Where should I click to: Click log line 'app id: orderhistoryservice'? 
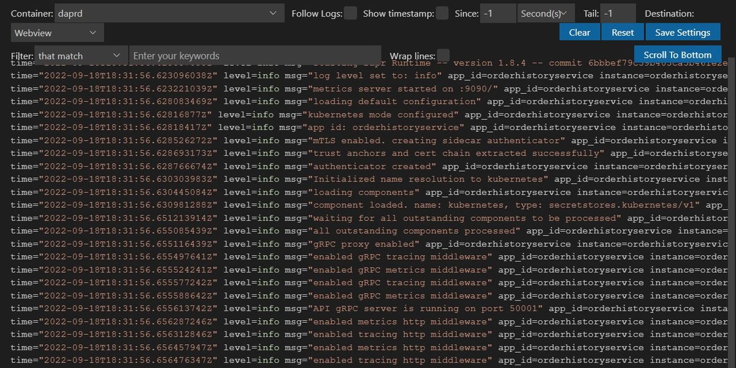368,128
